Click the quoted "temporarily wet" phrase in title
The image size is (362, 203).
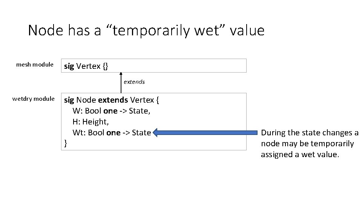tap(157, 30)
